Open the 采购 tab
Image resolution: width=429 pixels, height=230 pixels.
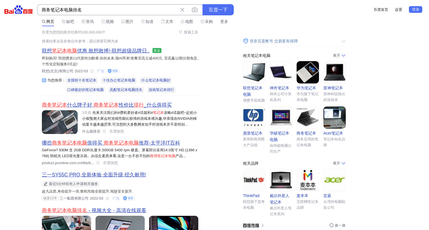207,21
